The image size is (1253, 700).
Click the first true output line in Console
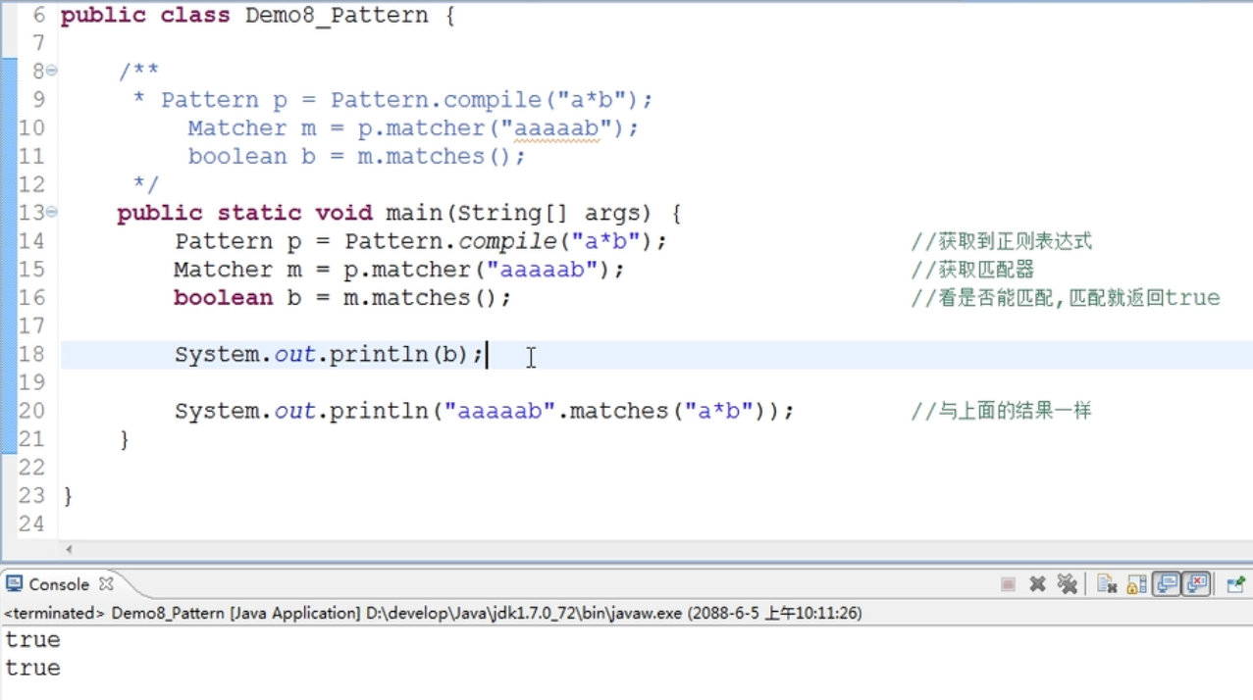33,640
